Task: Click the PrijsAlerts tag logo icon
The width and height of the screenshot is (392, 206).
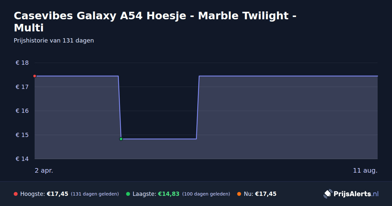Action: click(x=328, y=194)
